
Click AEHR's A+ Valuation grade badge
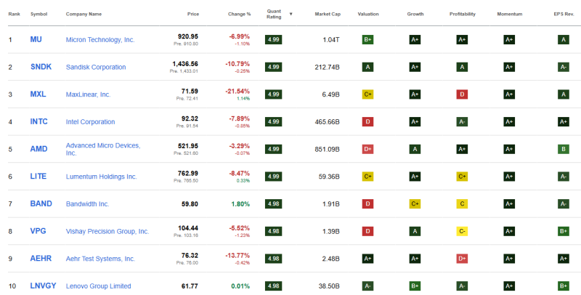click(x=367, y=259)
